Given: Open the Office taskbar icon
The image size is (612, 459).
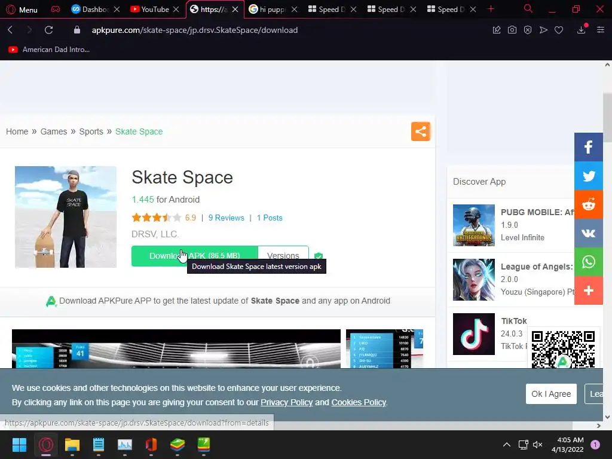Looking at the screenshot, I should pos(151,445).
